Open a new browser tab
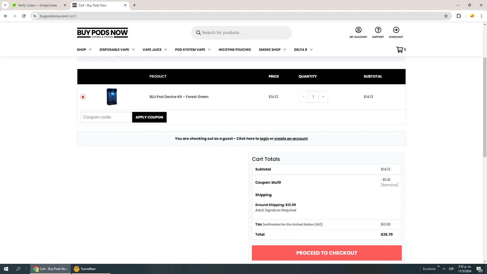 coord(134,5)
